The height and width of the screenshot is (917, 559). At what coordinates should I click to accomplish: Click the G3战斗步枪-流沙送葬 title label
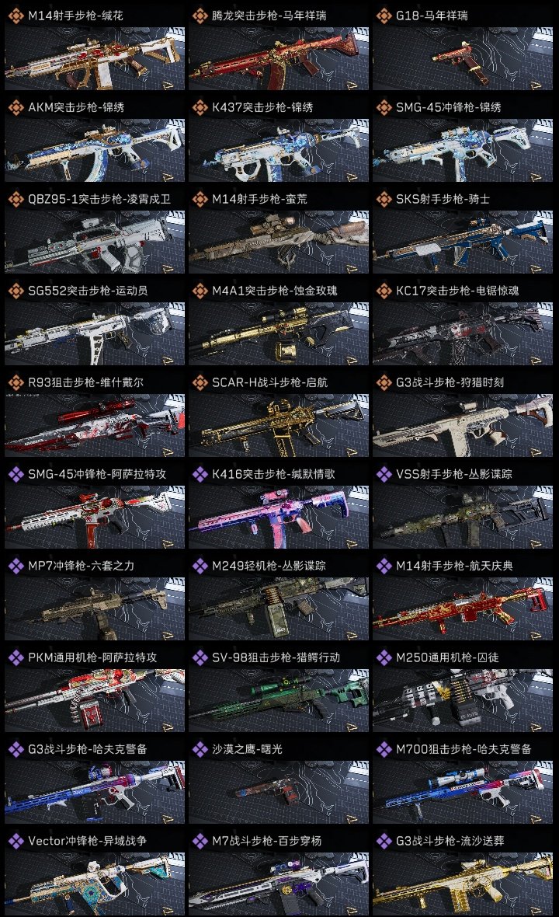(x=450, y=841)
